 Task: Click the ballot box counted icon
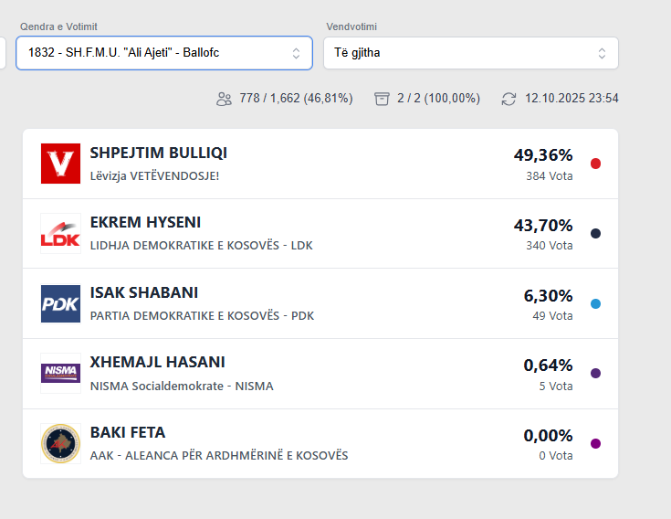tap(382, 99)
